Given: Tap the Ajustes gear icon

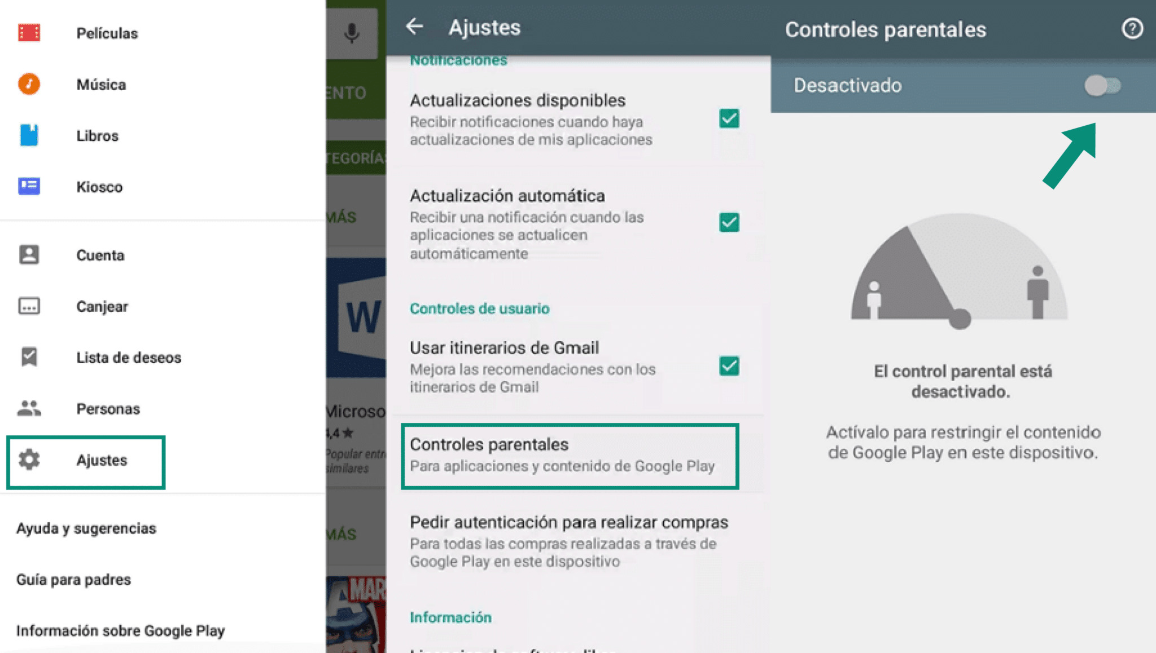Looking at the screenshot, I should 29,460.
